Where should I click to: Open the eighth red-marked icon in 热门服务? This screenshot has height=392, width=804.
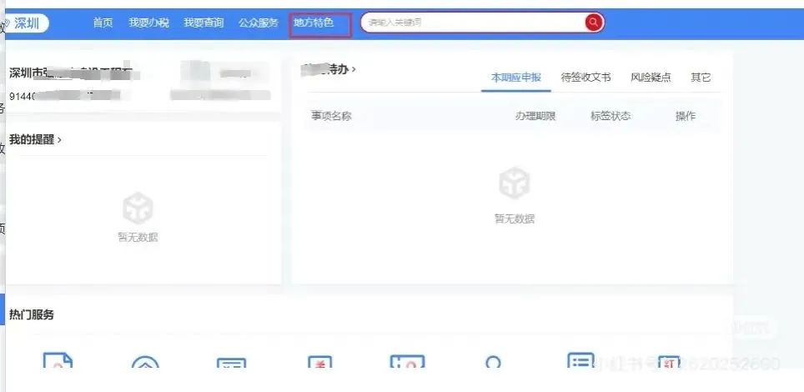pos(669,365)
